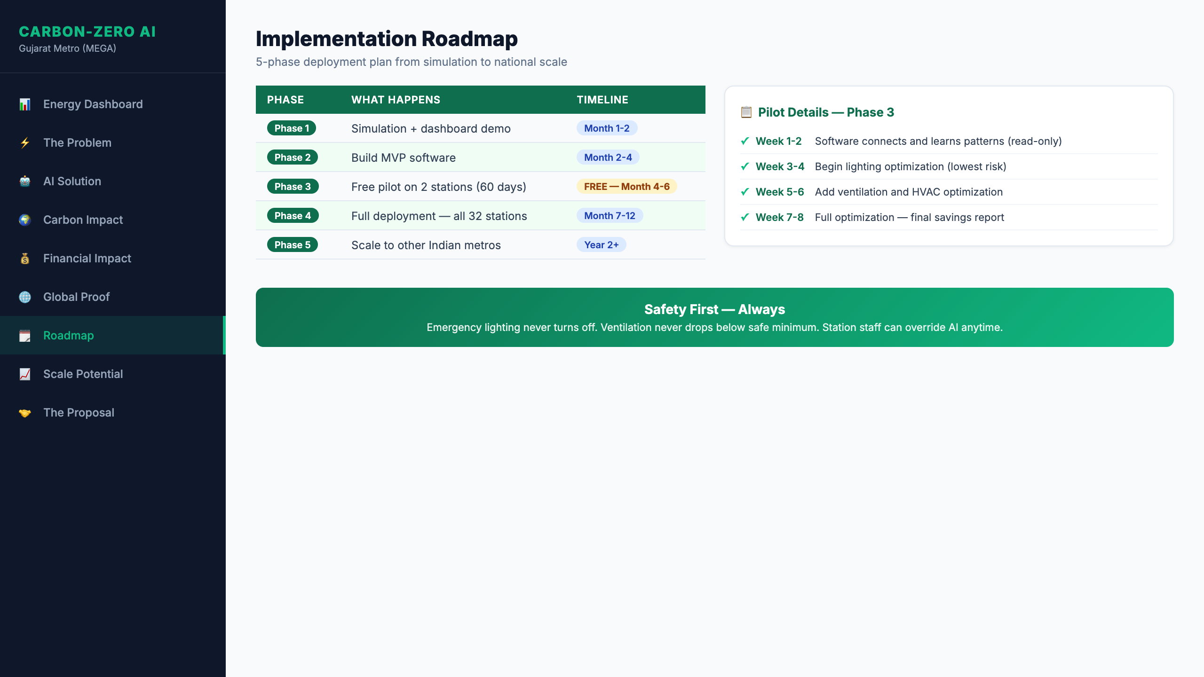Select the chart icon for Scale Potential

coord(25,374)
